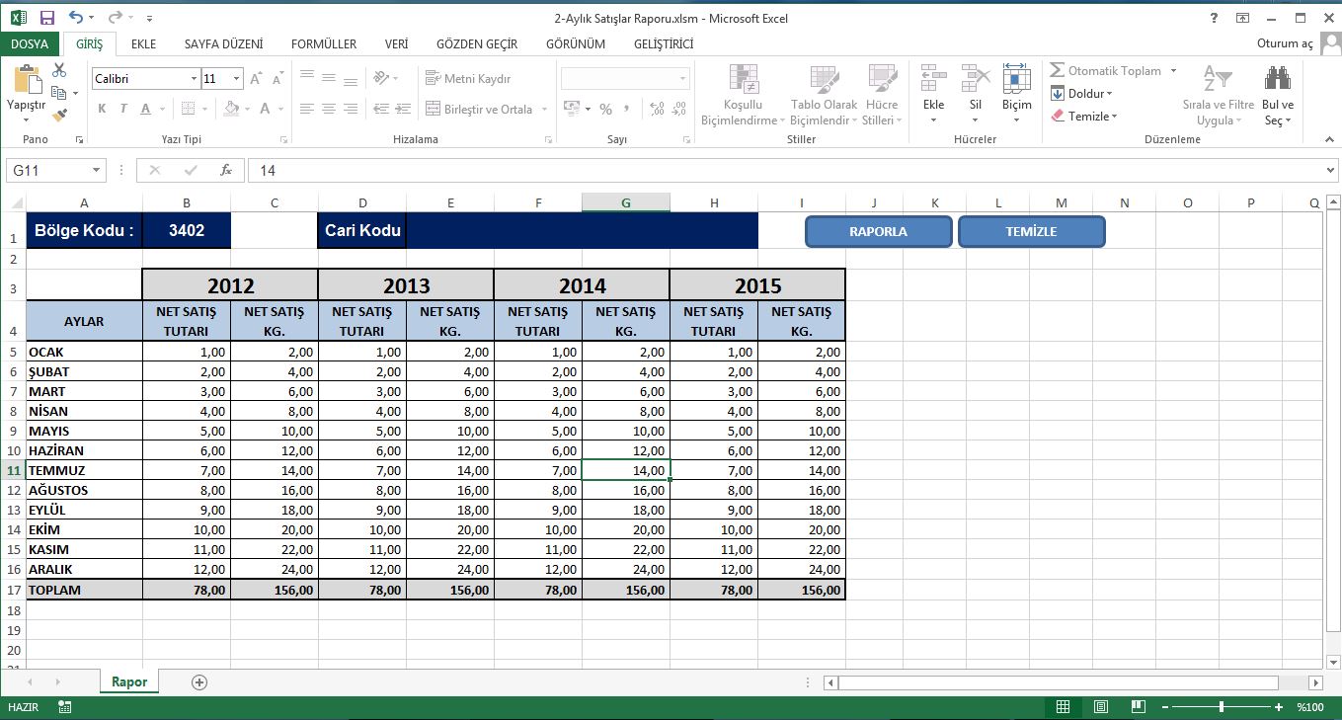Decrease font size with smaller A
The width and height of the screenshot is (1342, 720).
277,78
